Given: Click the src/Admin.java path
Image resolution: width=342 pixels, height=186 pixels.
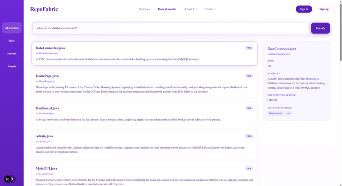Looking at the screenshot, I should point(43,141).
